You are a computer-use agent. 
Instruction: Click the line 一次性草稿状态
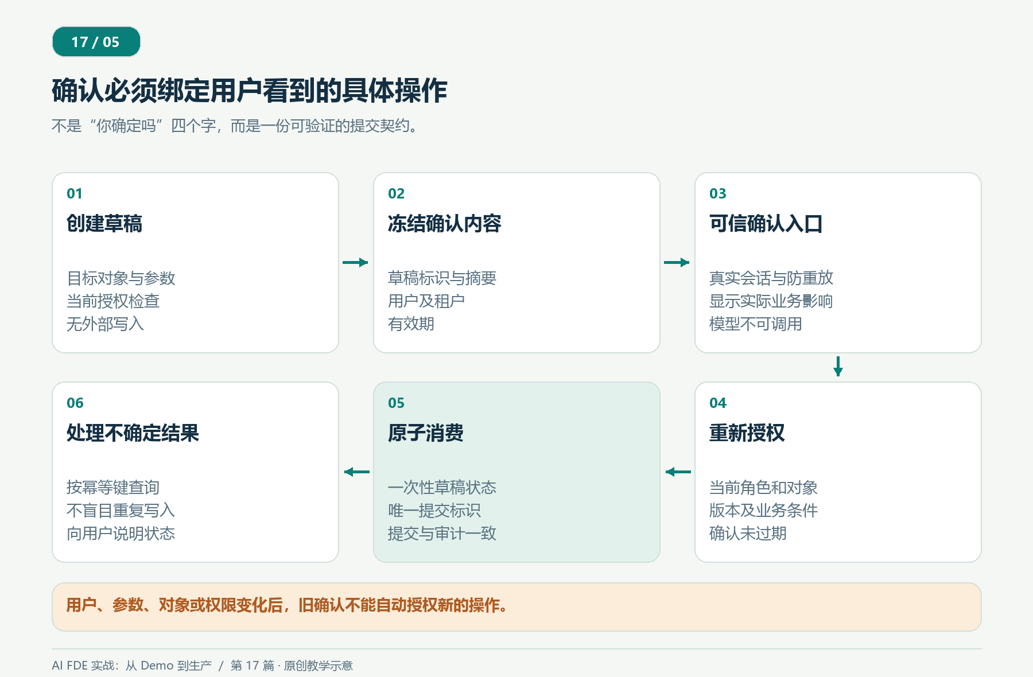[x=442, y=488]
